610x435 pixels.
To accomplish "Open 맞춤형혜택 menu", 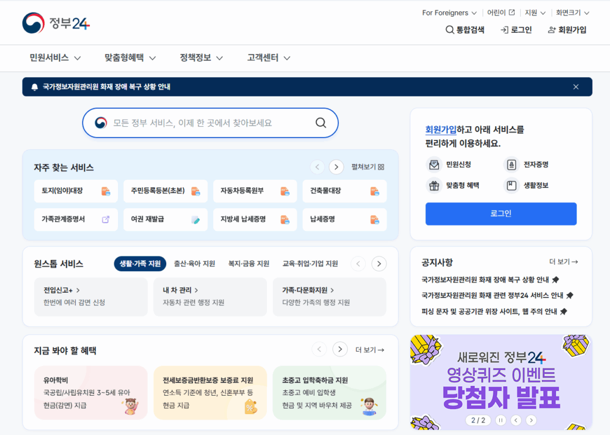I will 130,58.
